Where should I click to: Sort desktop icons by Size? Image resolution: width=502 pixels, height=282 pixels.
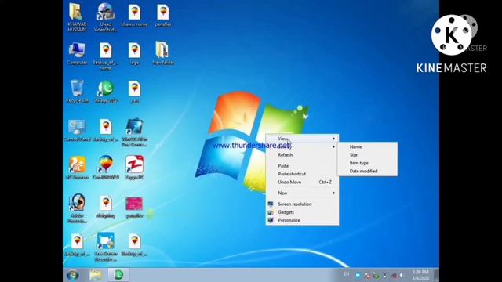click(x=368, y=155)
